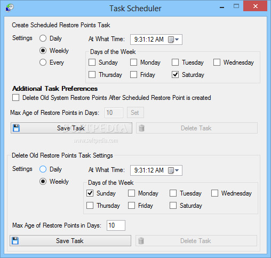Select Daily in Delete Old Restore Points settings
The height and width of the screenshot is (258, 271).
click(x=43, y=169)
